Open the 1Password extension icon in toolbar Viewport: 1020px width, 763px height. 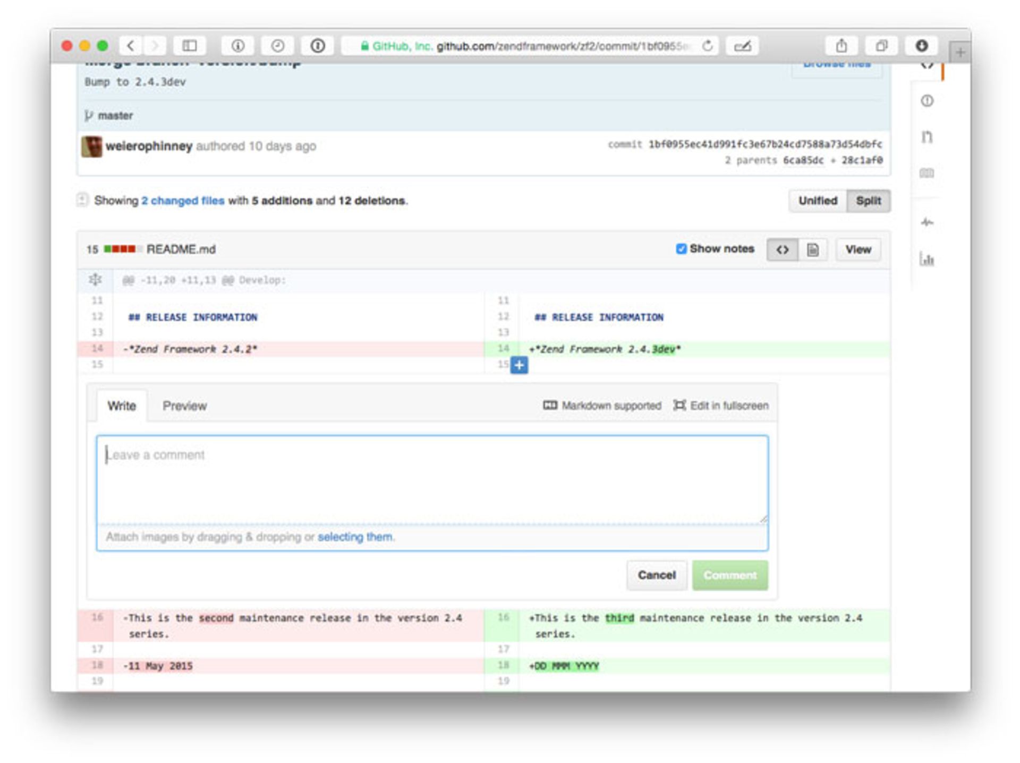[x=318, y=46]
